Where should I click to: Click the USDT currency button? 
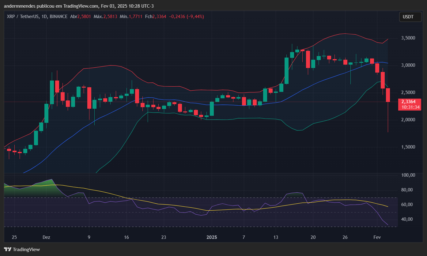[x=410, y=17]
